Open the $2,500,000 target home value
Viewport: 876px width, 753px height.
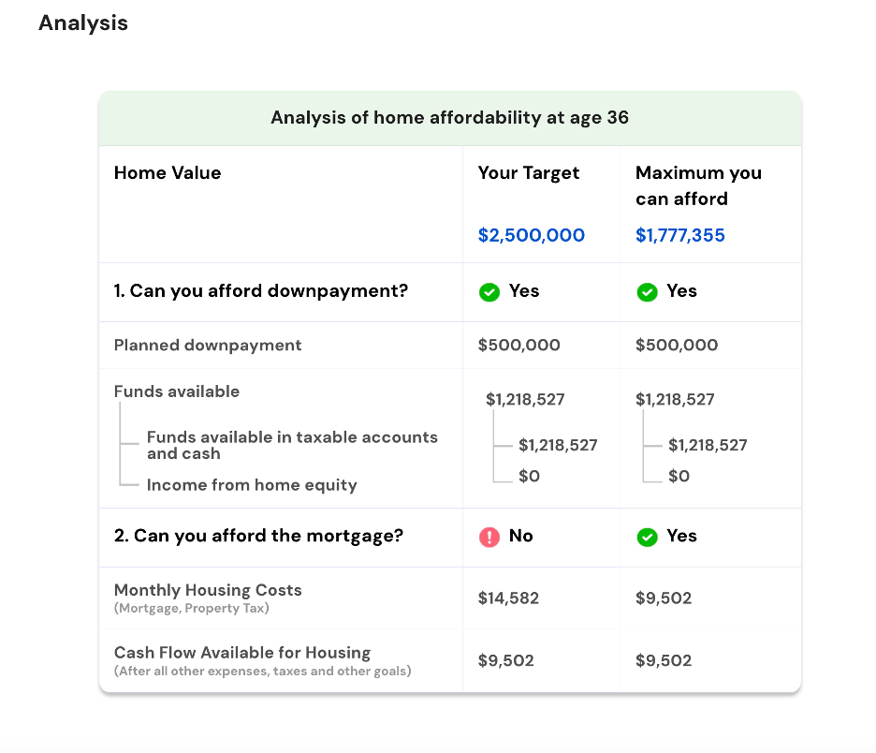pyautogui.click(x=531, y=235)
